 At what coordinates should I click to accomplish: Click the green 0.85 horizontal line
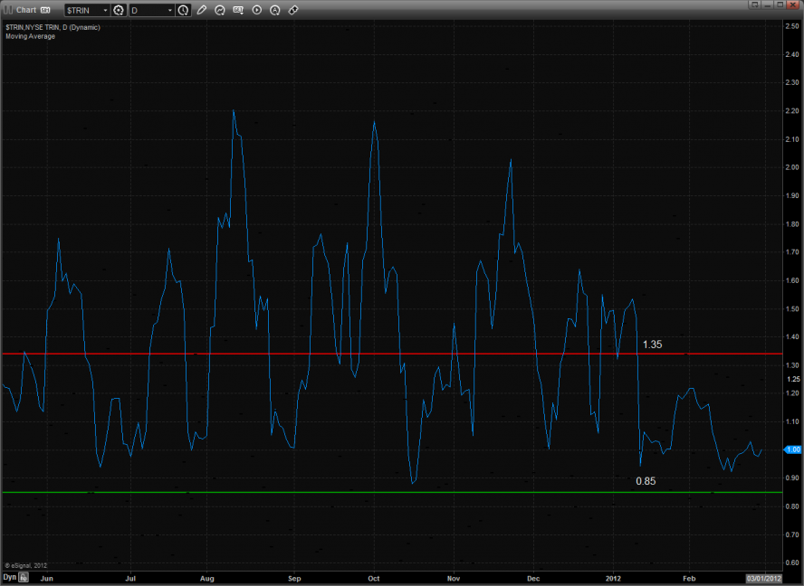pyautogui.click(x=362, y=492)
